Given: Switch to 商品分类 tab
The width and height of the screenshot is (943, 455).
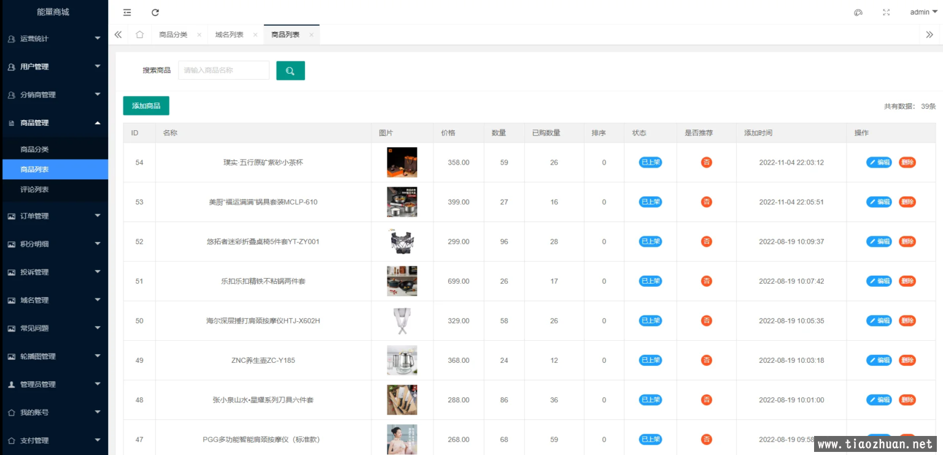Looking at the screenshot, I should [x=173, y=35].
